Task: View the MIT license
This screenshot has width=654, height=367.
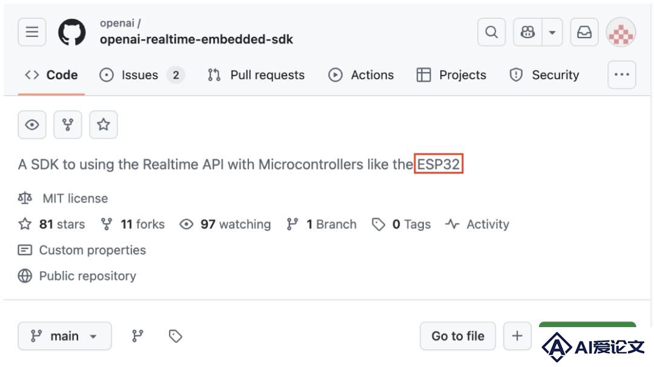Action: pyautogui.click(x=75, y=198)
